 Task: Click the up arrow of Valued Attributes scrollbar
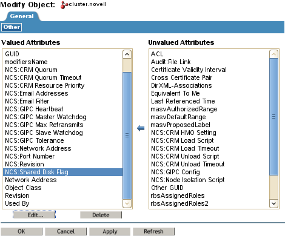[x=127, y=54]
